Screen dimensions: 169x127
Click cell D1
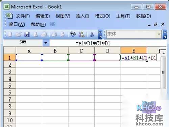click(x=107, y=58)
